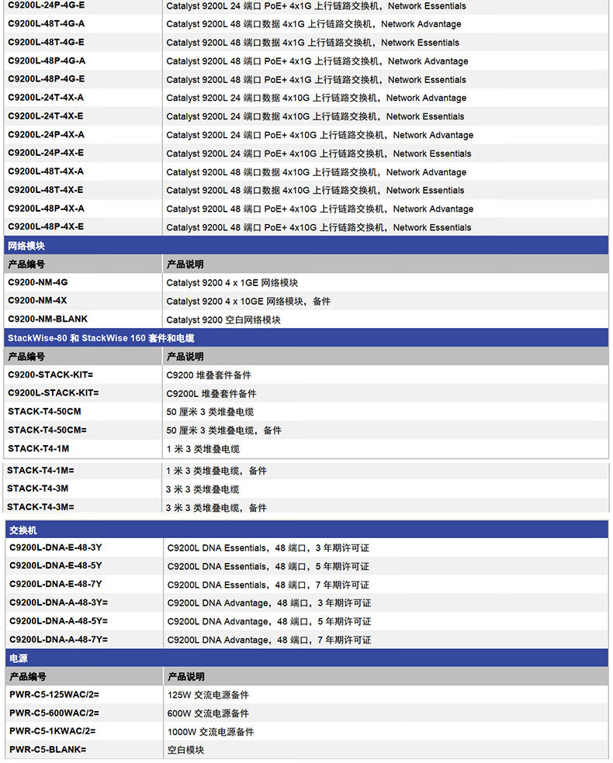
Task: Click C9200L-24P-4X-E product code
Action: (x=46, y=153)
